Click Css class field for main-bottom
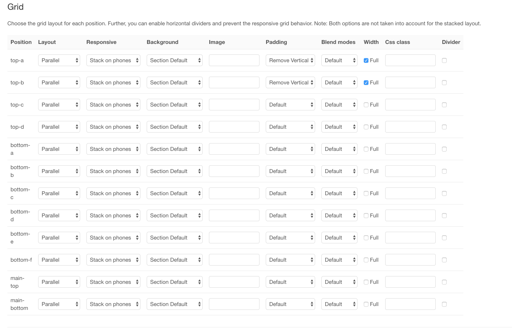The height and width of the screenshot is (334, 512). click(410, 304)
